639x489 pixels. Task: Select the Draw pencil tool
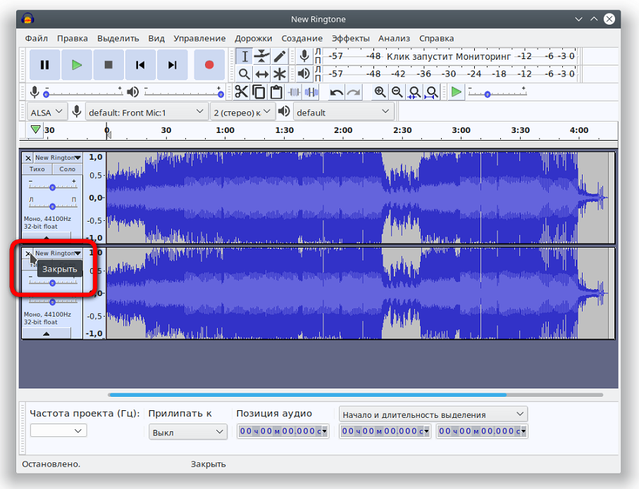[x=280, y=56]
